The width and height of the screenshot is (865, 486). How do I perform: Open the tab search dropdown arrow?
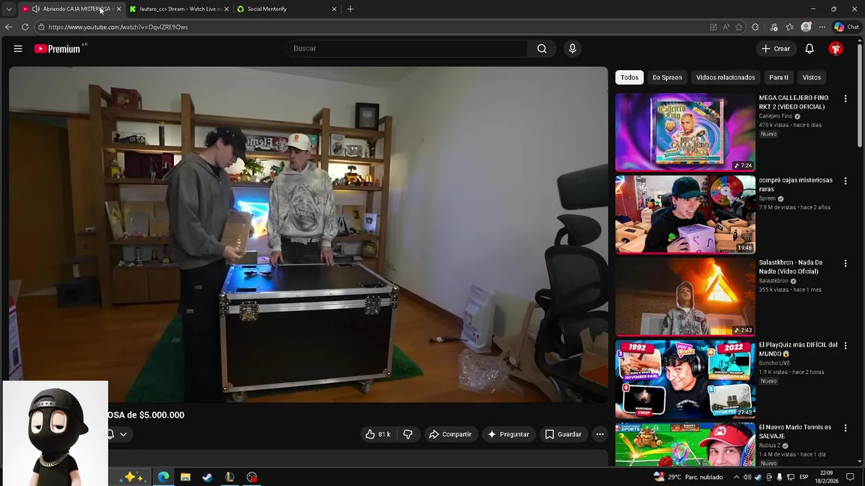coord(9,9)
